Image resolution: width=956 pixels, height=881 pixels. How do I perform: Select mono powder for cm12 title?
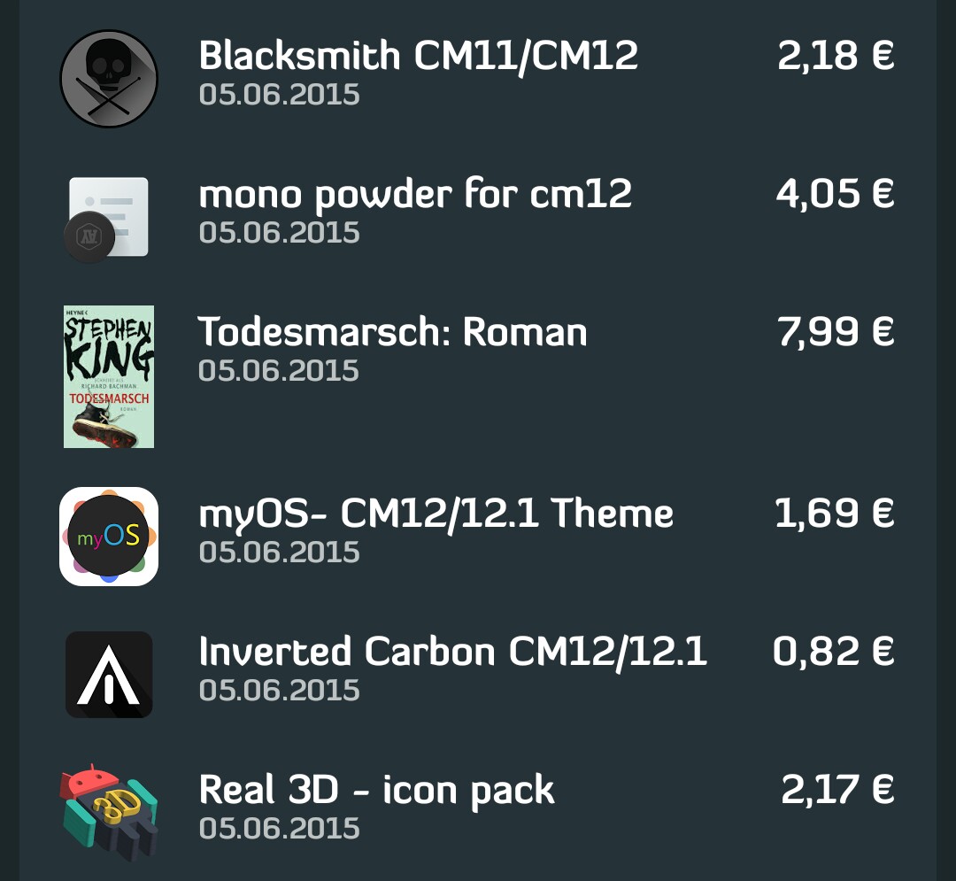coord(415,194)
